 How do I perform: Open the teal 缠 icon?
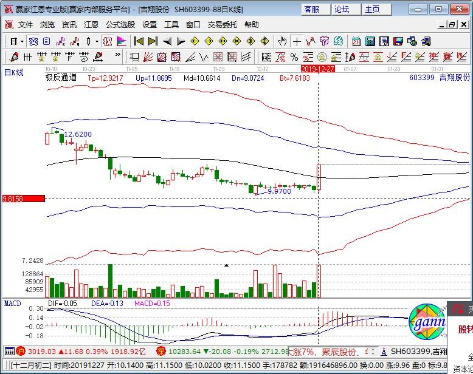338,41
